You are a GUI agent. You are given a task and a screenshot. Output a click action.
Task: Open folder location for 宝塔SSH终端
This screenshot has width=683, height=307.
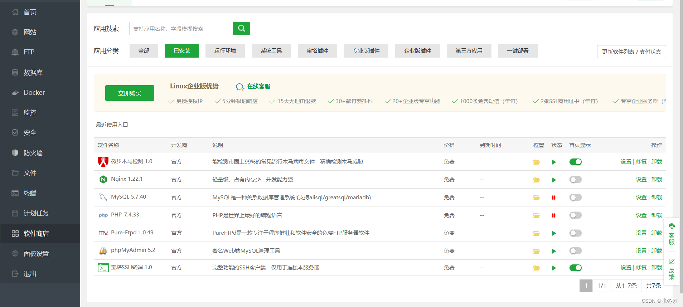tap(536, 268)
